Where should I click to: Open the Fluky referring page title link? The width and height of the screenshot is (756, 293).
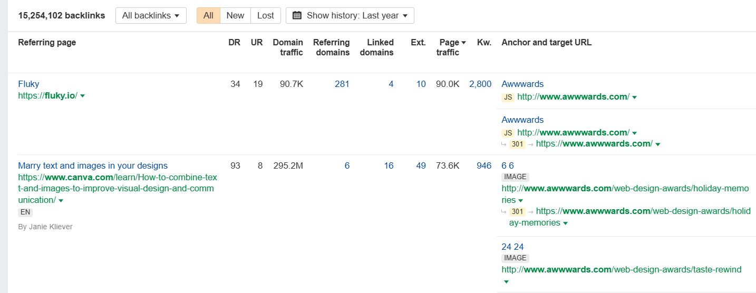pos(28,84)
